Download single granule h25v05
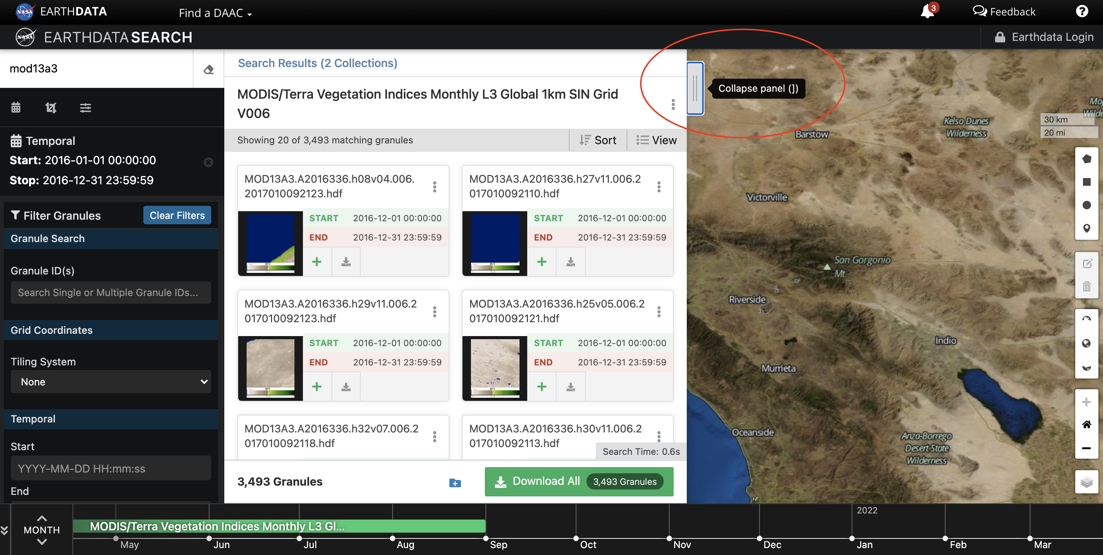The width and height of the screenshot is (1103, 555). tap(571, 387)
